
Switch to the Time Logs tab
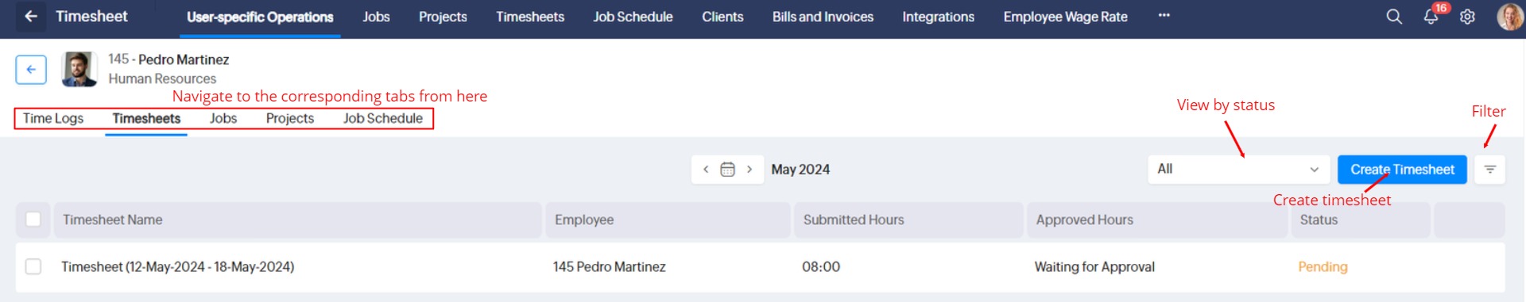click(x=53, y=118)
